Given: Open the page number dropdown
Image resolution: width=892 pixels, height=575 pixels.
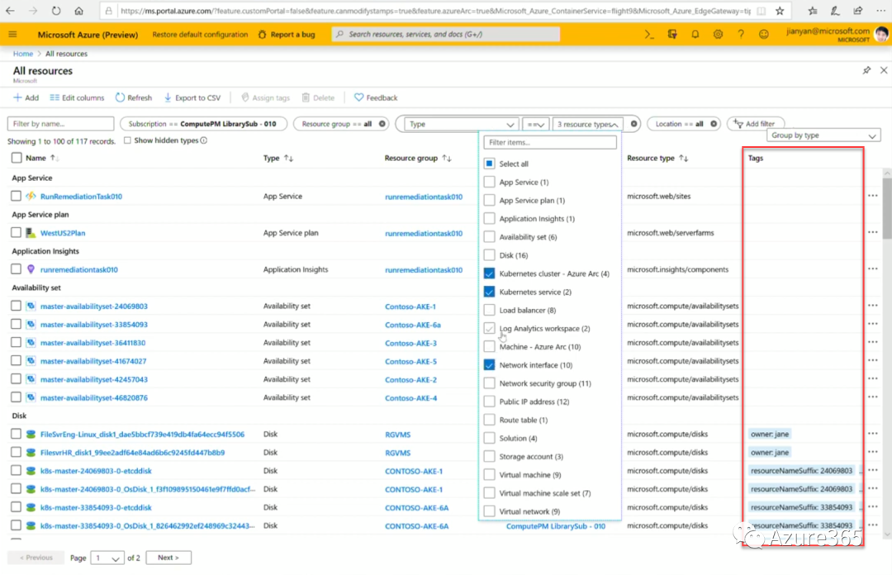Looking at the screenshot, I should tap(107, 558).
